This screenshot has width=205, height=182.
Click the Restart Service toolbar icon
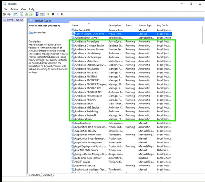pyautogui.click(x=62, y=14)
